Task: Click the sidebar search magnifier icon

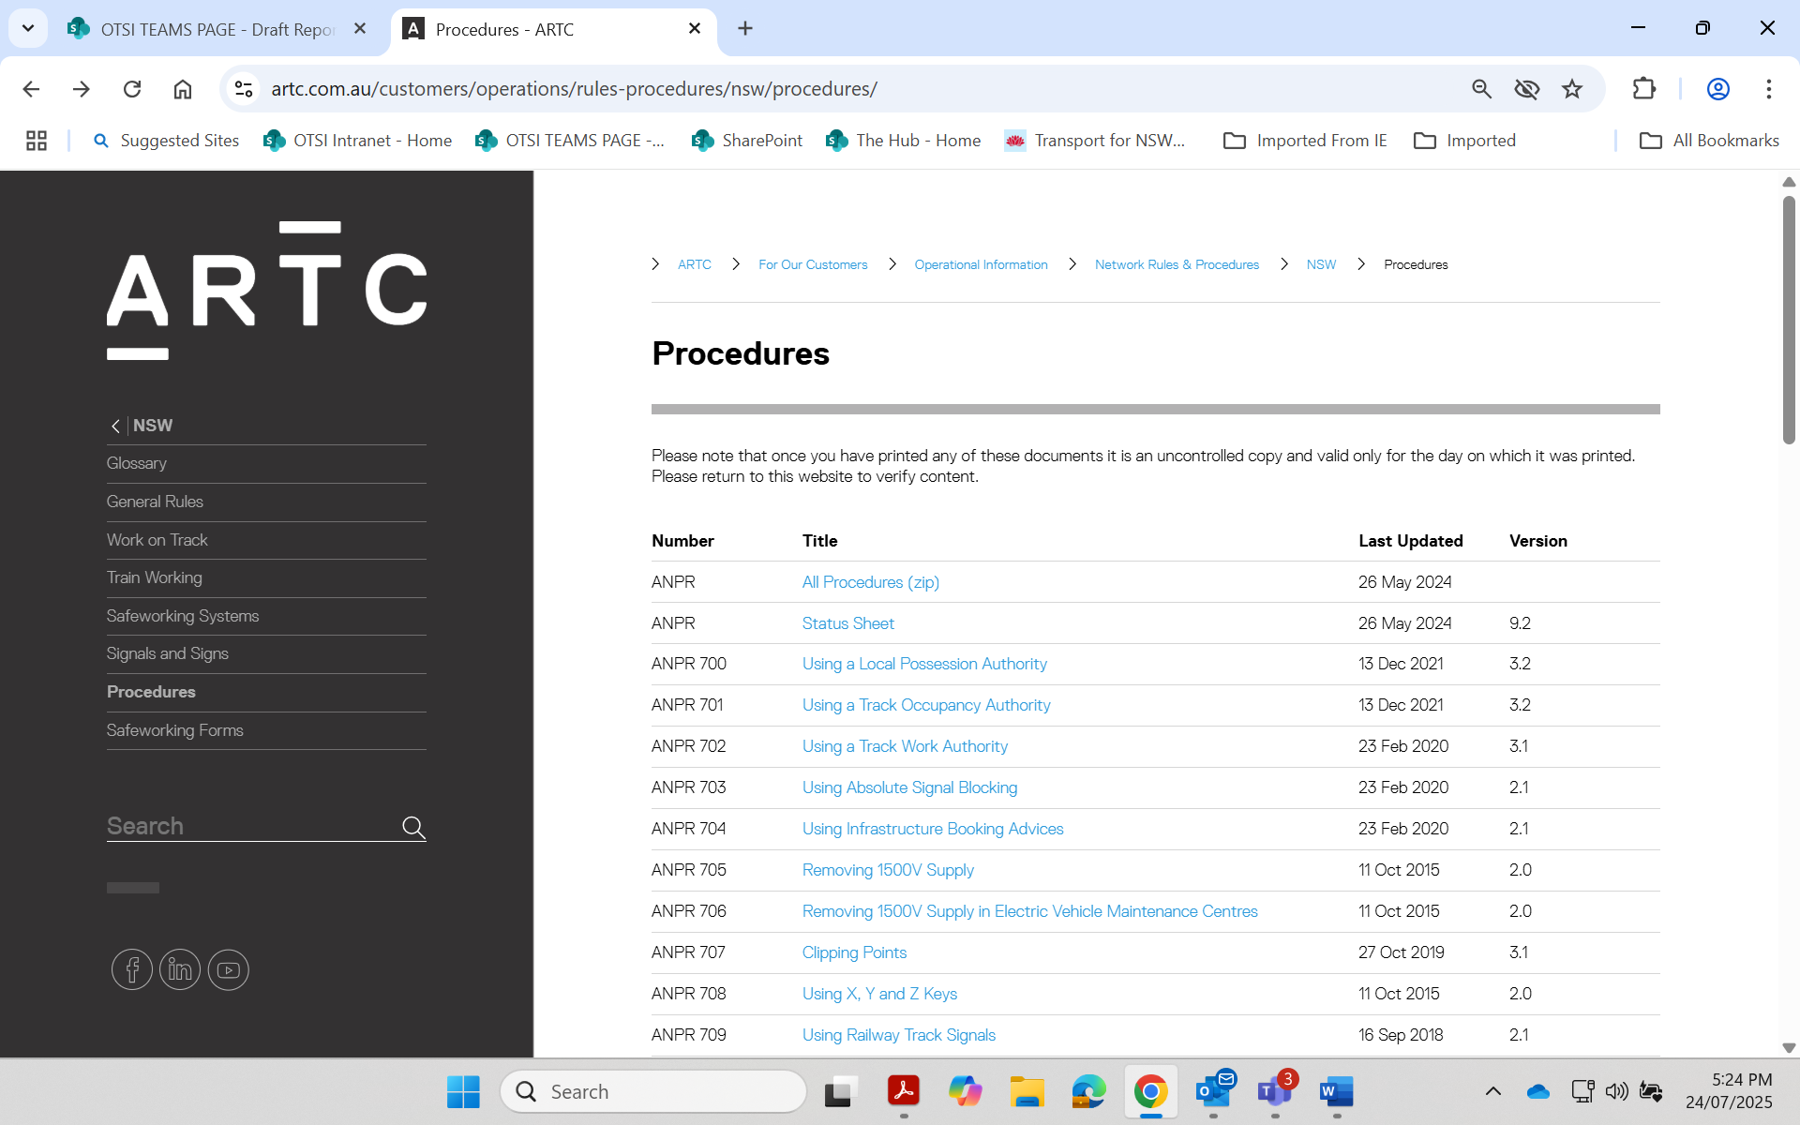Action: pyautogui.click(x=413, y=827)
